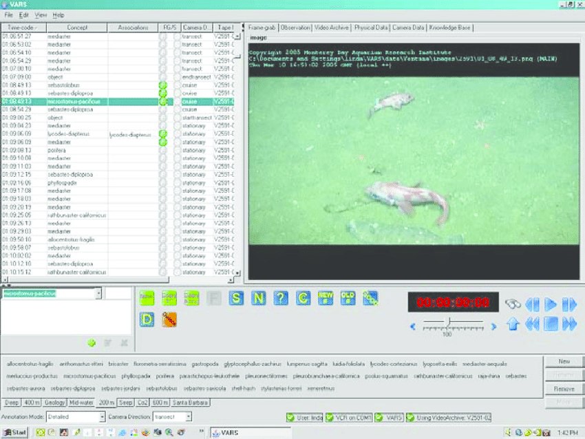
Task: Open the Camera Direction dropdown
Action: point(189,416)
